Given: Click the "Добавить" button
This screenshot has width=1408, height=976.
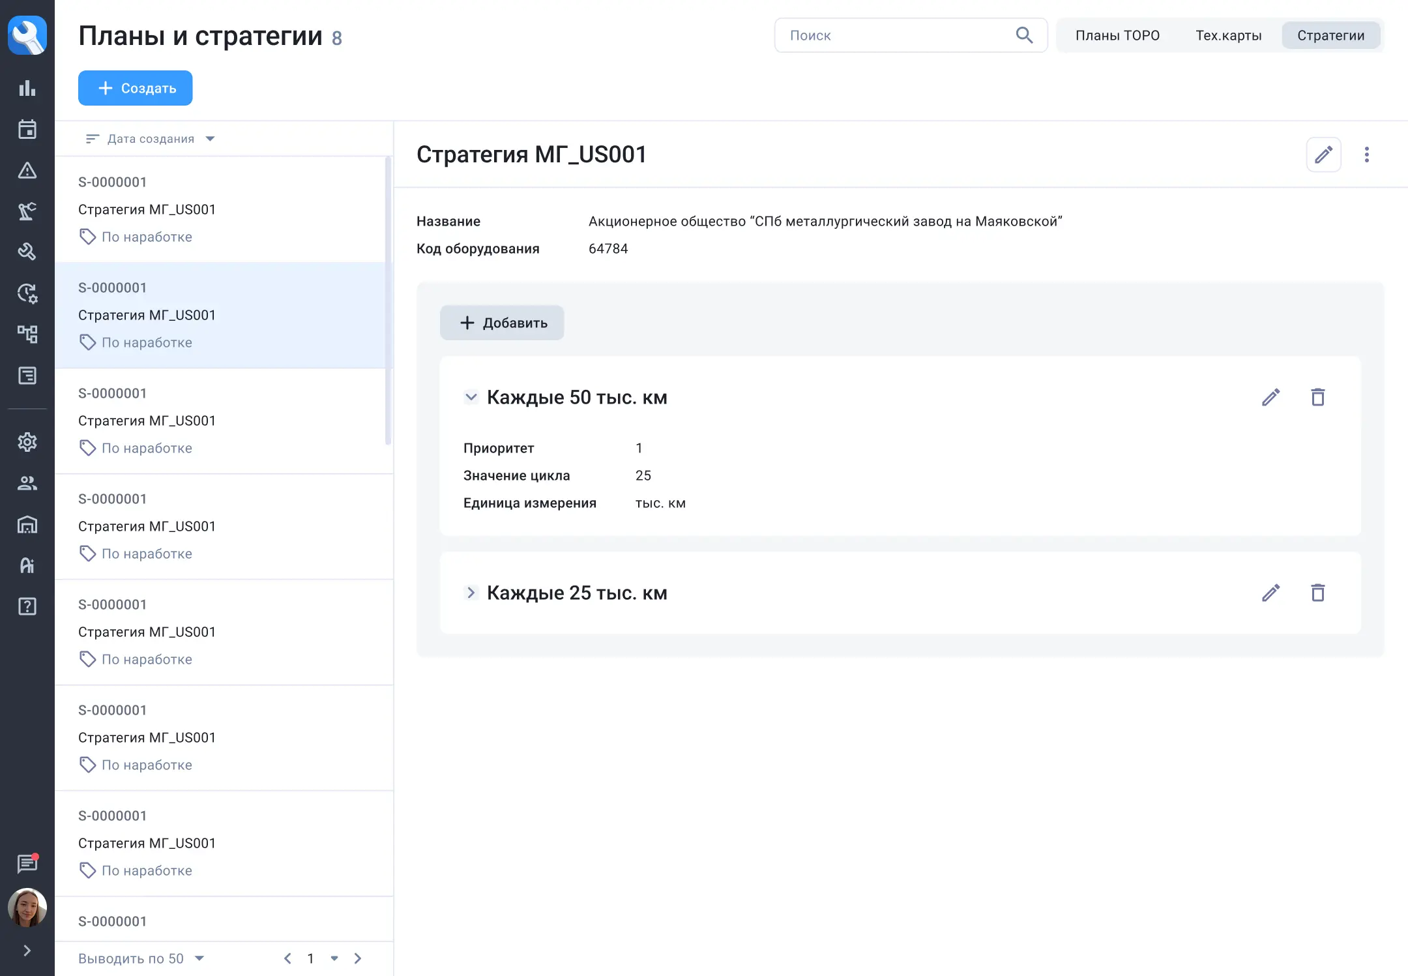Looking at the screenshot, I should (502, 323).
